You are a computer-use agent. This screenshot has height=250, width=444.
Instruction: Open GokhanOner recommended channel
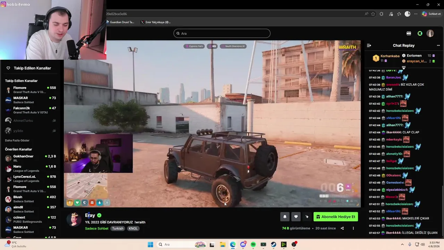click(31, 158)
